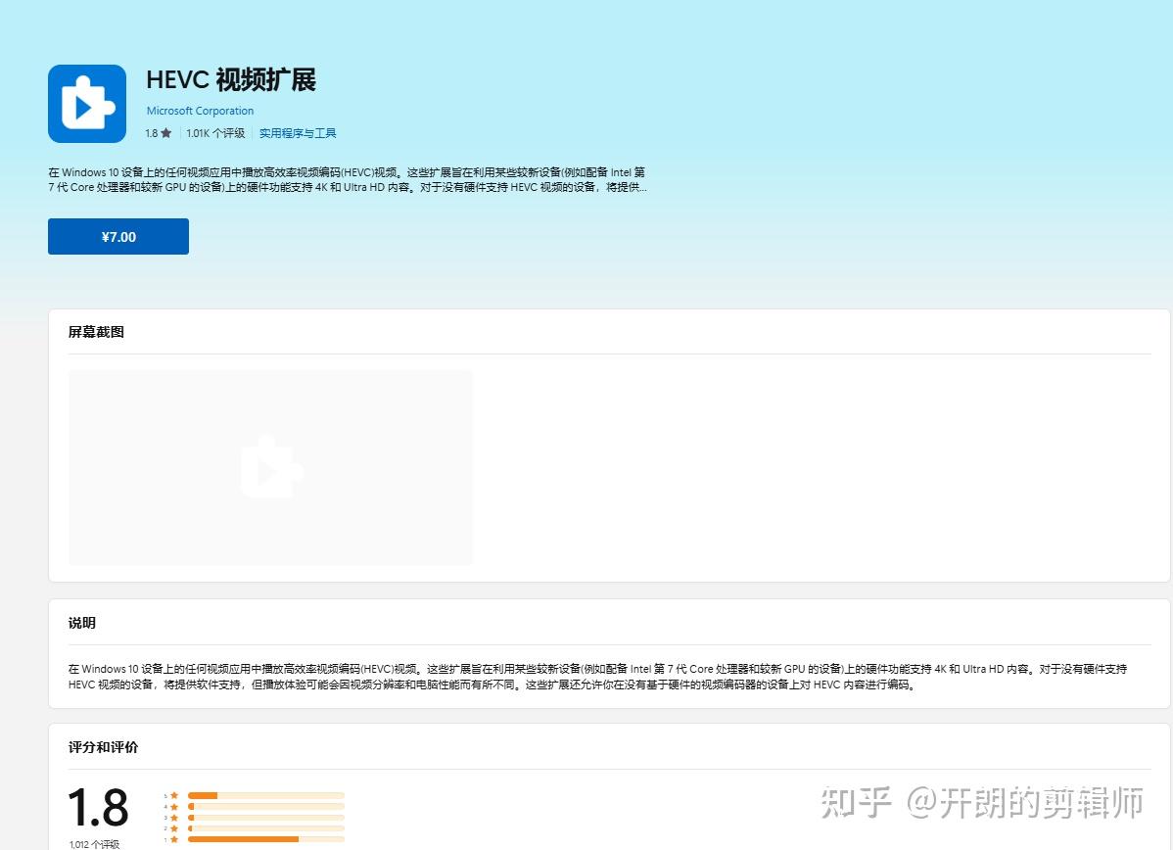This screenshot has height=850, width=1173.
Task: Click the 5-star row icon in ratings breakdown
Action: (x=173, y=795)
